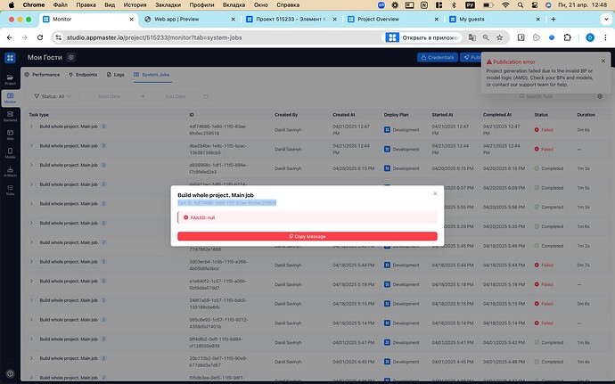Switch to Web app | Preview browser tab
Screen dimensions: 615x384
pyautogui.click(x=190, y=19)
